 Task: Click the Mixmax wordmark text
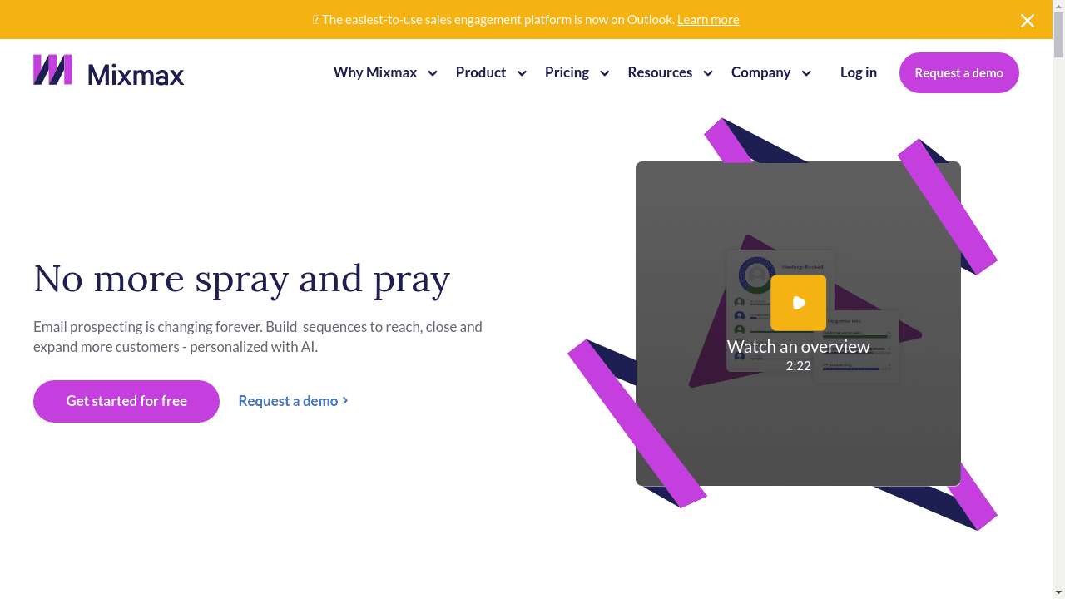coord(136,75)
